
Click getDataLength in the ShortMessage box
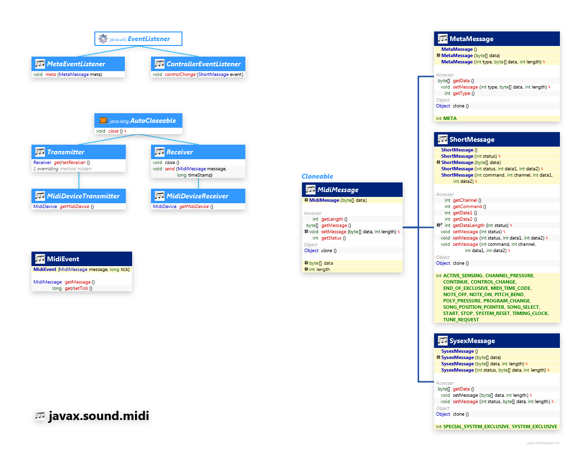tap(468, 225)
